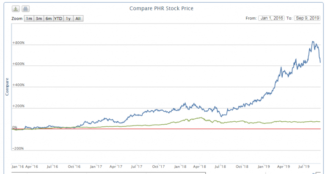
Task: Click the Jul '18 date label
Action: click(220, 166)
